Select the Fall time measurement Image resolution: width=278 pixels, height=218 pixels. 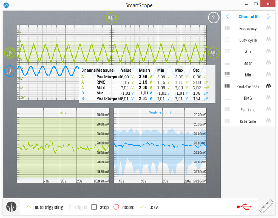(248, 110)
